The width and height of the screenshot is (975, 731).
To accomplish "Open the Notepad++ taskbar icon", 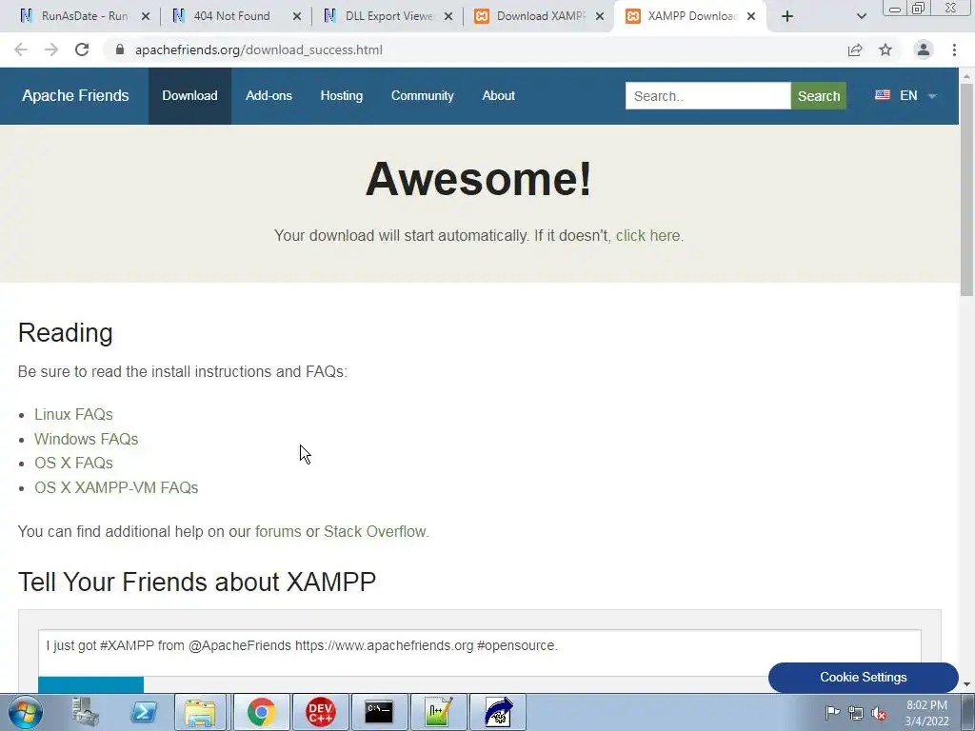I will point(438,712).
